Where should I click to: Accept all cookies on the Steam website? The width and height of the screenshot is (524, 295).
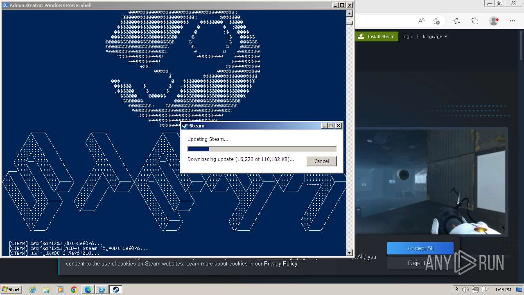click(420, 248)
